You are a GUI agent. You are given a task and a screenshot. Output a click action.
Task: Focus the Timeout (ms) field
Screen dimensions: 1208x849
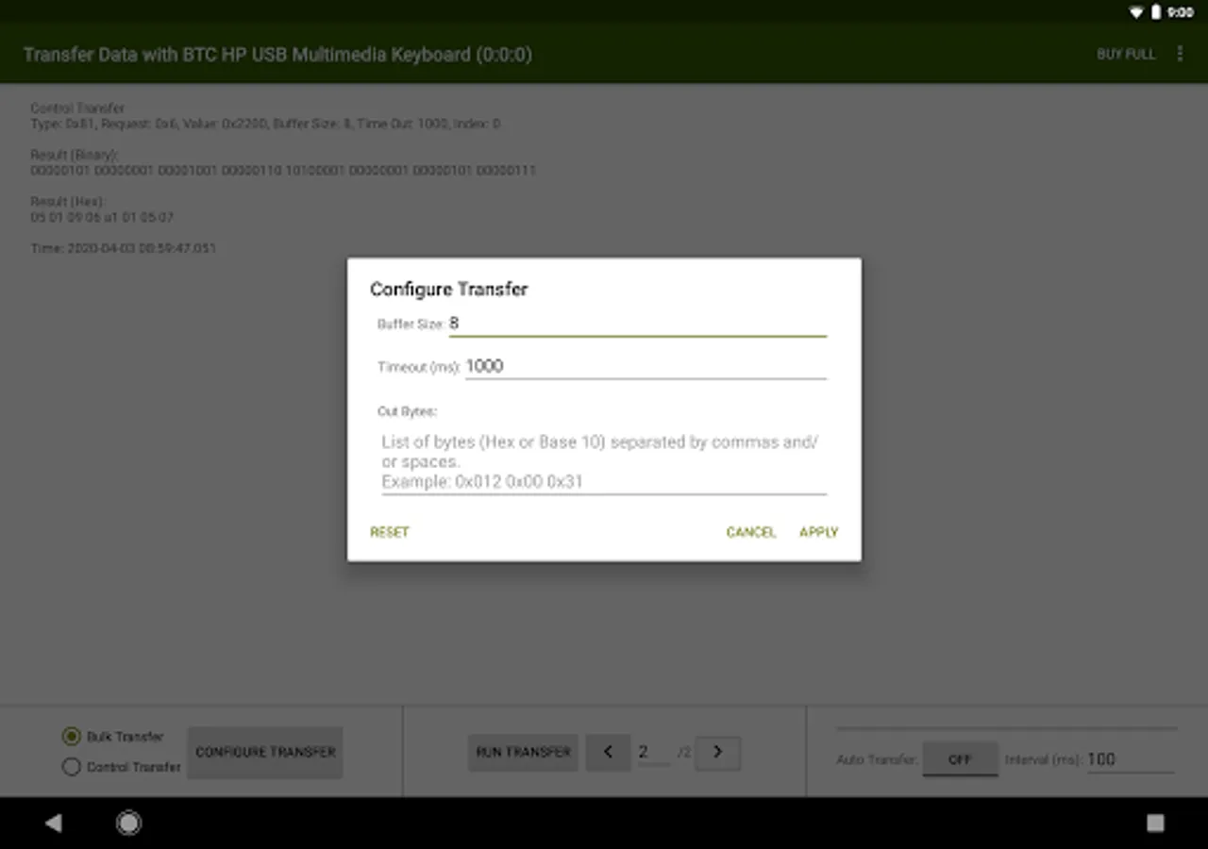coord(646,366)
